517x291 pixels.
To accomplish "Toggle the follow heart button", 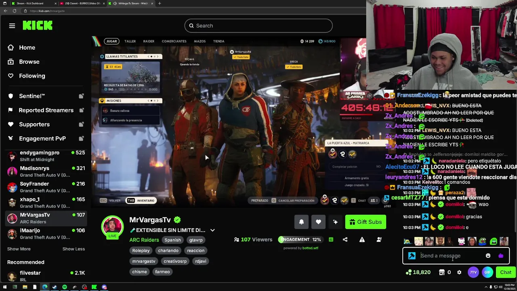I will pos(318,222).
